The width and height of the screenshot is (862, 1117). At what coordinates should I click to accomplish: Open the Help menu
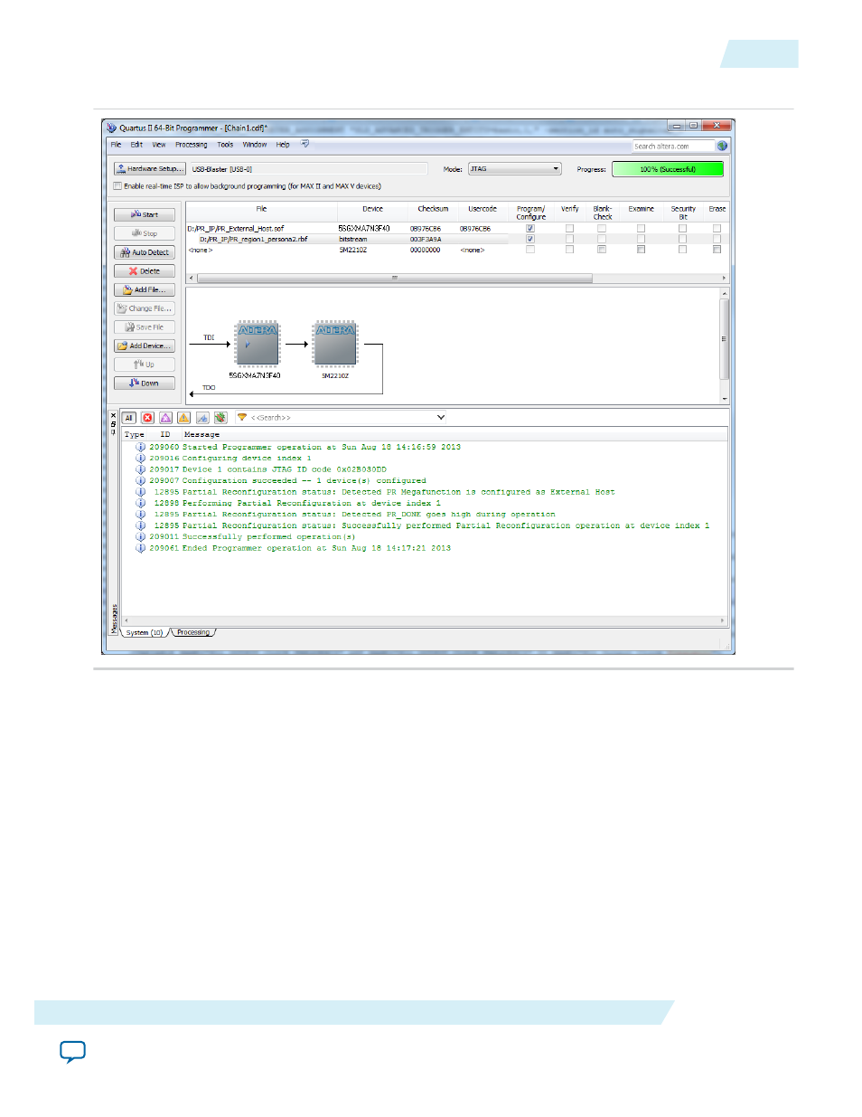(x=283, y=145)
